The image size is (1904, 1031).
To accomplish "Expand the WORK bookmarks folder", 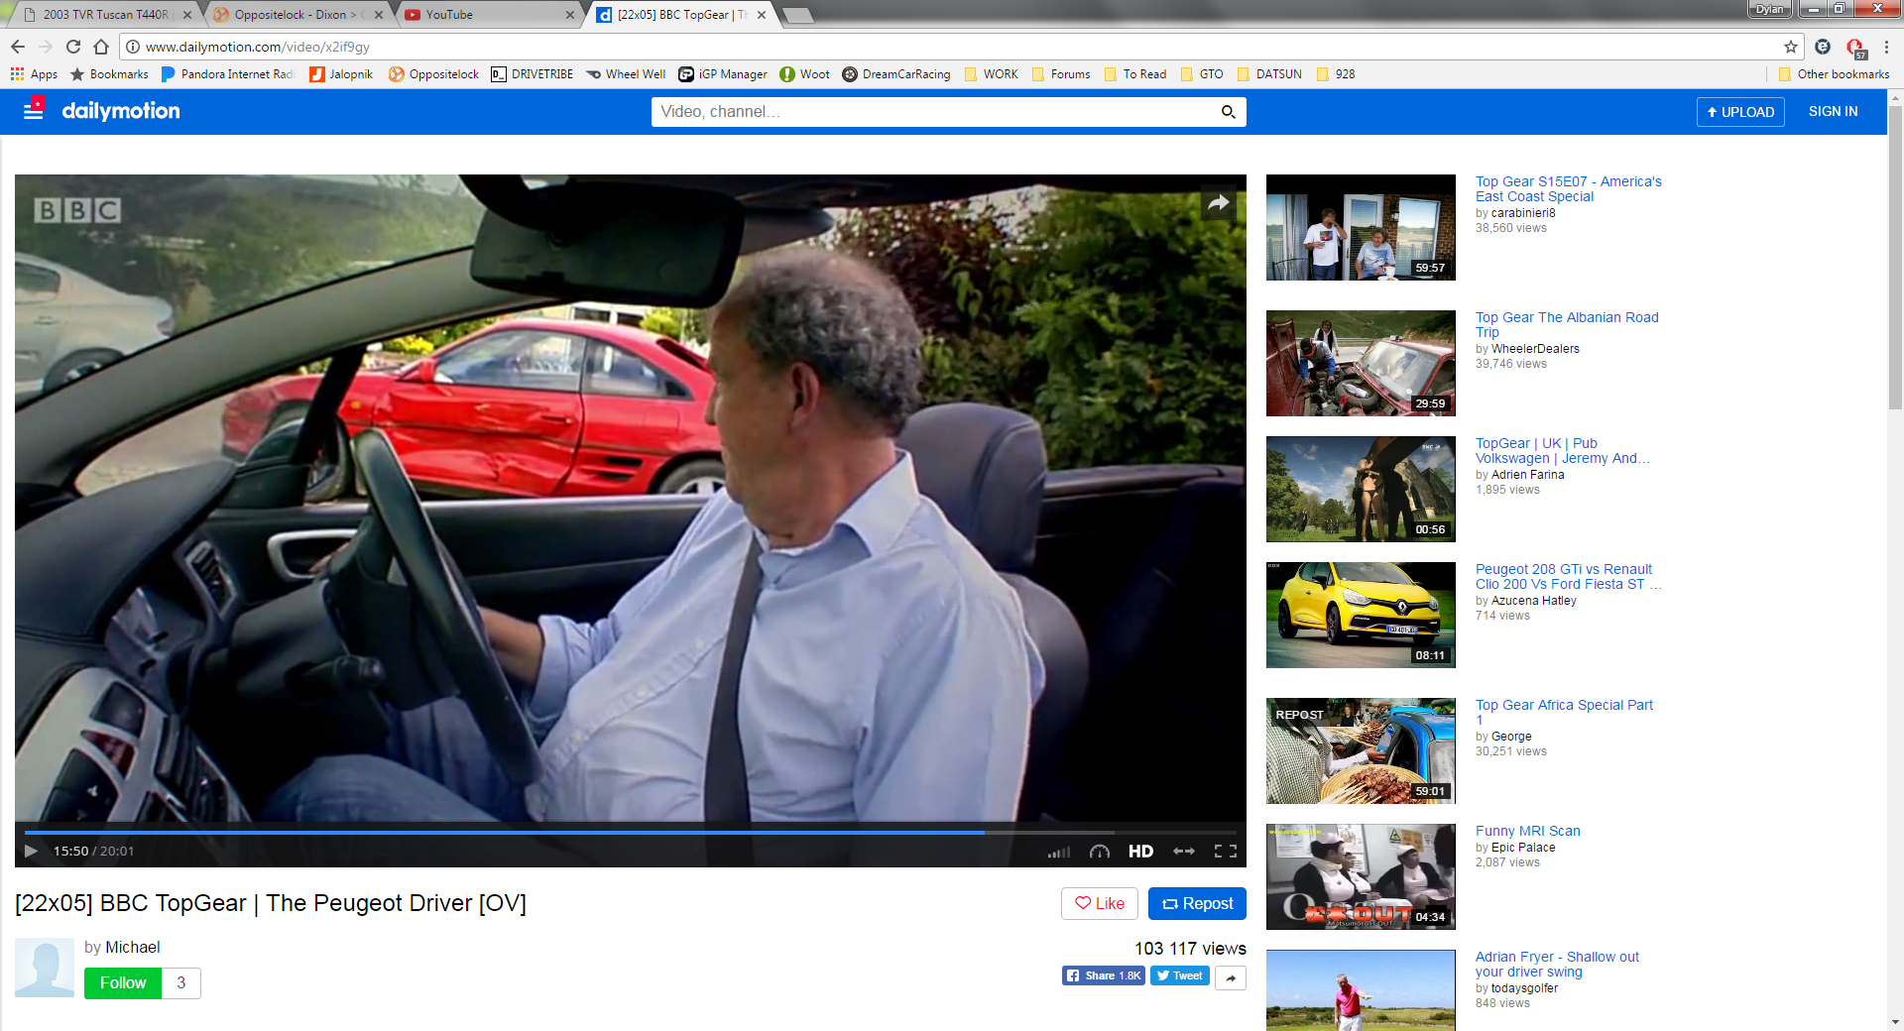I will [991, 74].
